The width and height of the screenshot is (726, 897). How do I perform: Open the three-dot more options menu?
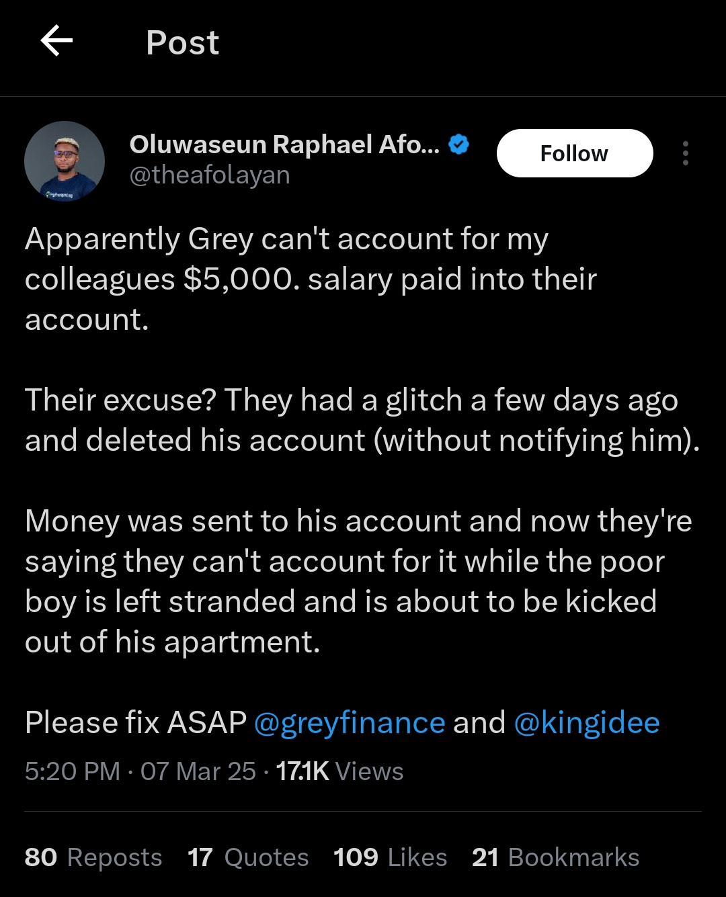click(685, 153)
